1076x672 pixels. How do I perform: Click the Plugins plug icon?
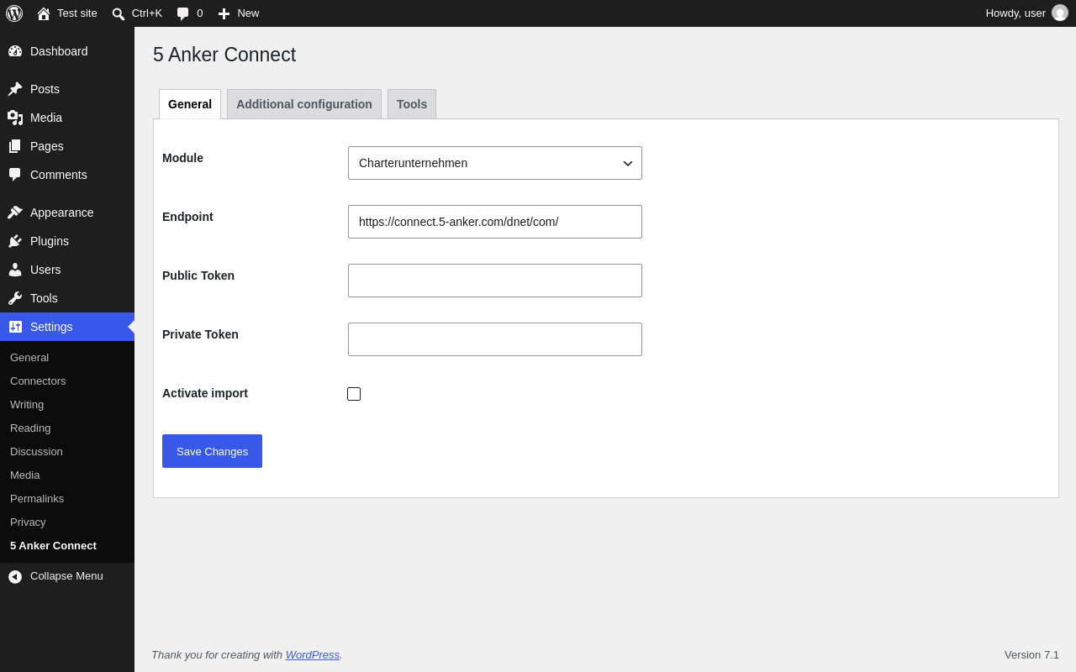pyautogui.click(x=15, y=241)
